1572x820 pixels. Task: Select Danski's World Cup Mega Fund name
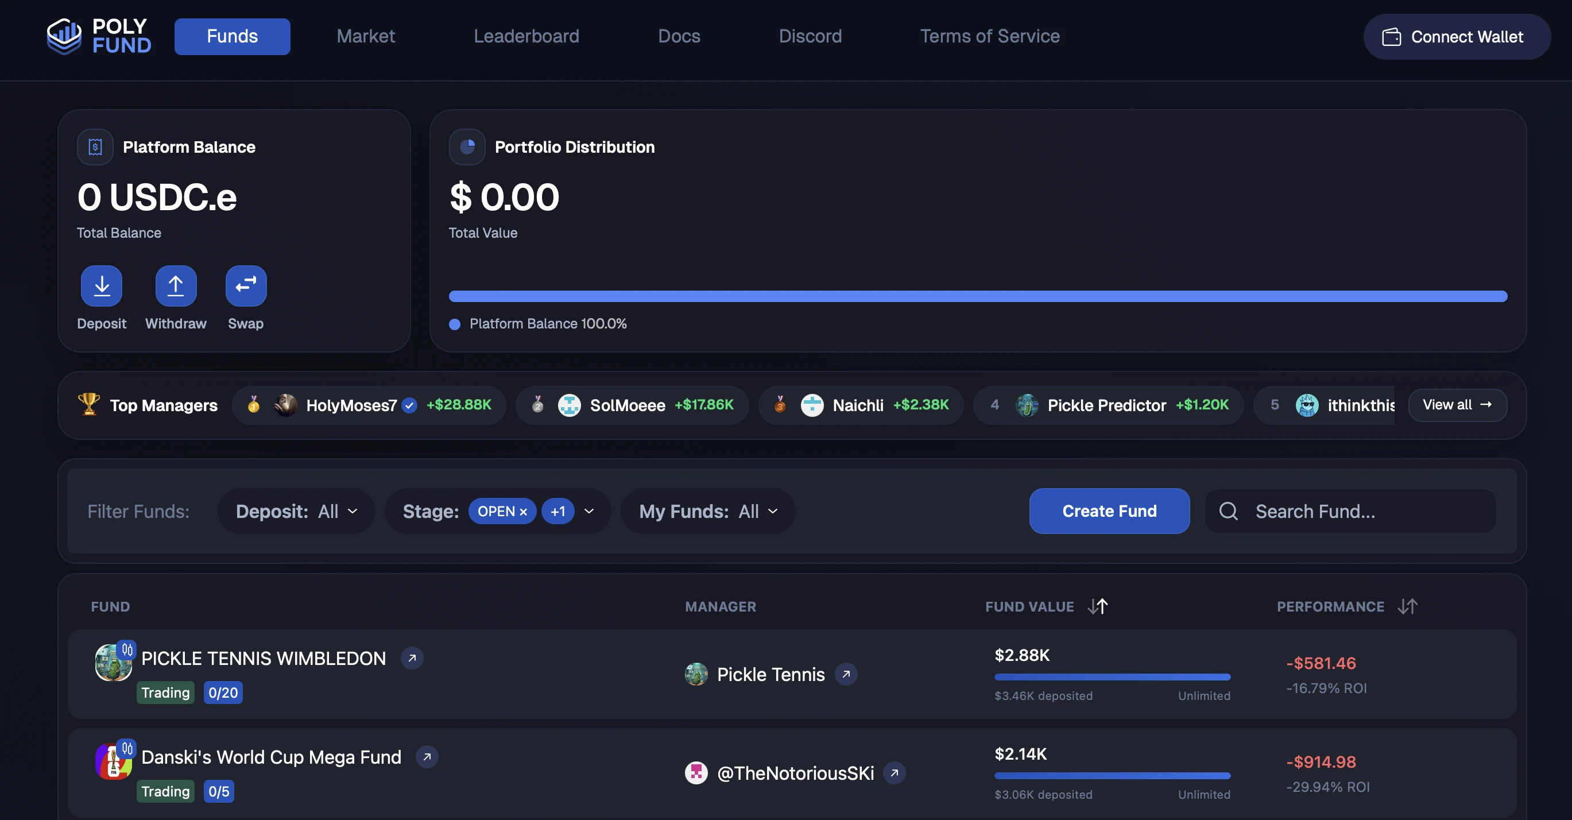[271, 757]
